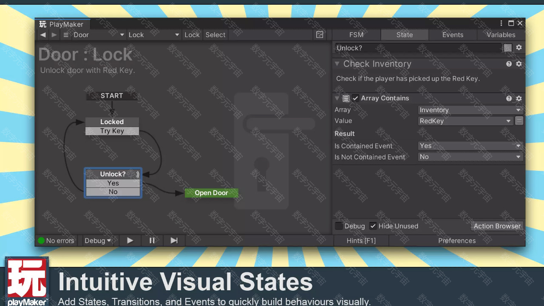Open Is Contained Event Yes dropdown

point(470,146)
